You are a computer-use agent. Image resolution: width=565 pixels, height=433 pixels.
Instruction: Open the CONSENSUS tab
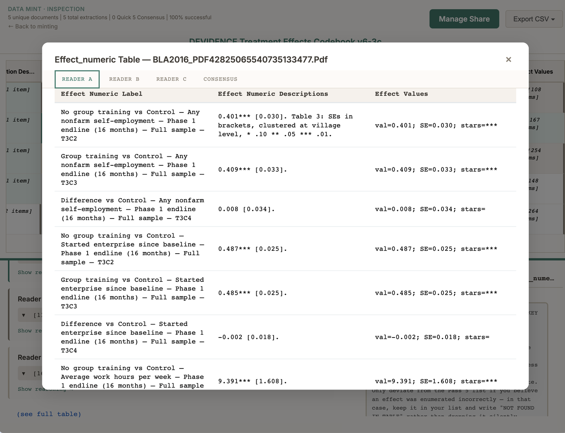point(220,79)
